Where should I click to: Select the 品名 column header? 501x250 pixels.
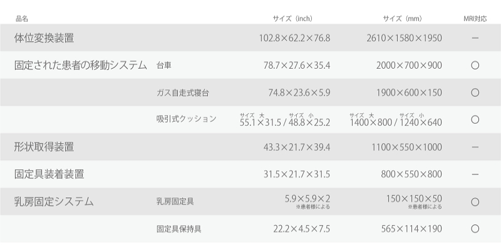[x=22, y=19]
